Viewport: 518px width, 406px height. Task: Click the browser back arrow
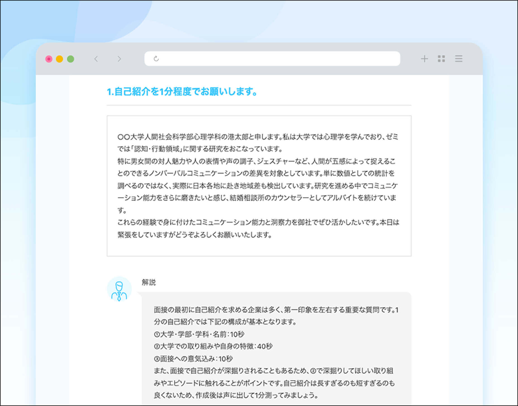tap(96, 59)
